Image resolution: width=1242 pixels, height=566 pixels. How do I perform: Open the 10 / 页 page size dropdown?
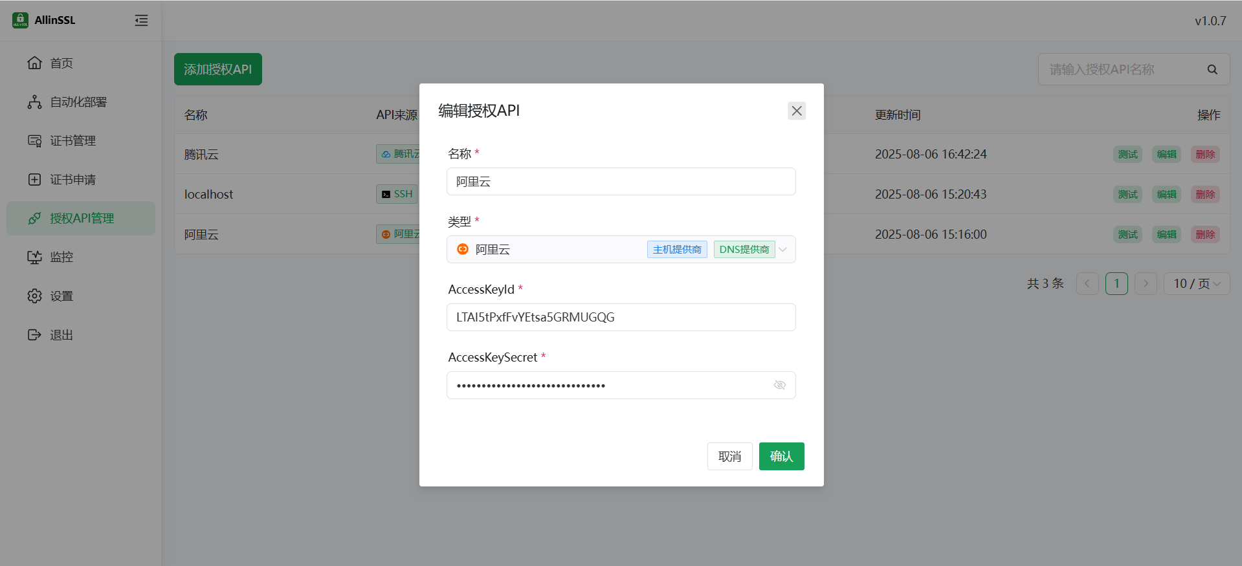coord(1196,283)
